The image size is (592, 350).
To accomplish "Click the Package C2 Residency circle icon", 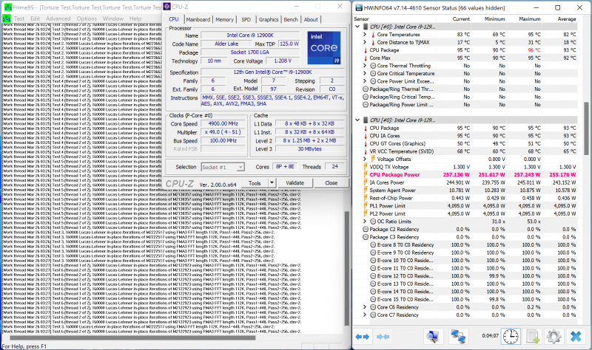I will coord(366,229).
